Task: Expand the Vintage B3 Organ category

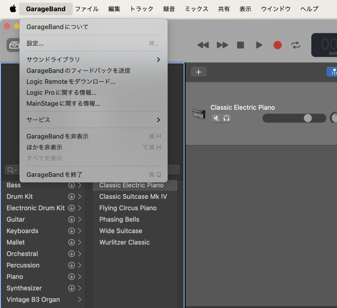Action: tap(79, 299)
